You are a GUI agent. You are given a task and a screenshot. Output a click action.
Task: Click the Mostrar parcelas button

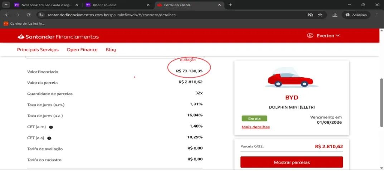click(x=292, y=162)
